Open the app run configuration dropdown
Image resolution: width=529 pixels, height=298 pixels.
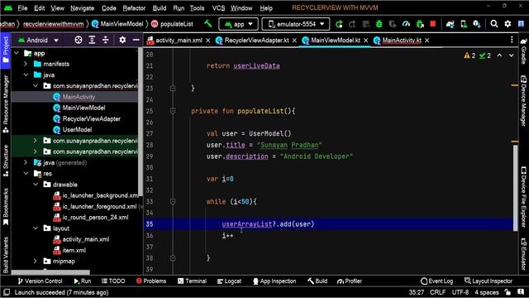tap(239, 24)
